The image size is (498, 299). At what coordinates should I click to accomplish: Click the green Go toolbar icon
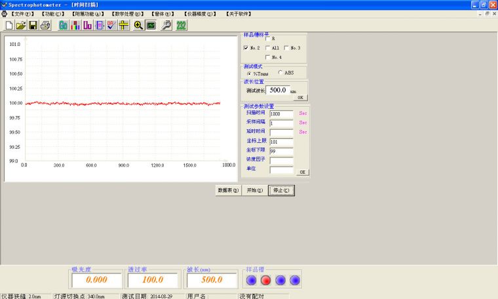[x=64, y=25]
